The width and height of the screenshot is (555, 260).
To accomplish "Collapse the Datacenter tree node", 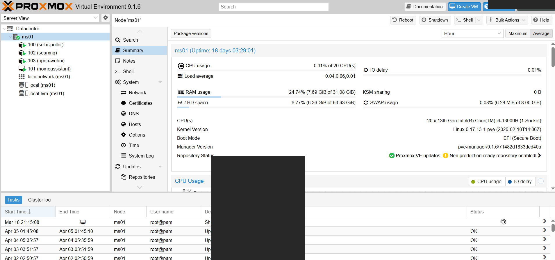I will coord(4,29).
